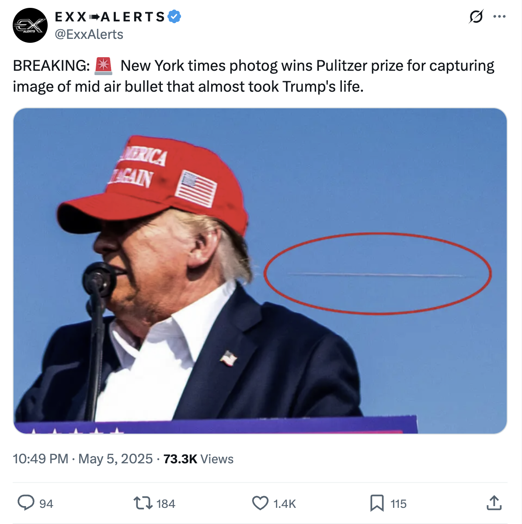This screenshot has height=524, width=522.
Task: Click the EXX➡ALERTS display name
Action: 110,17
